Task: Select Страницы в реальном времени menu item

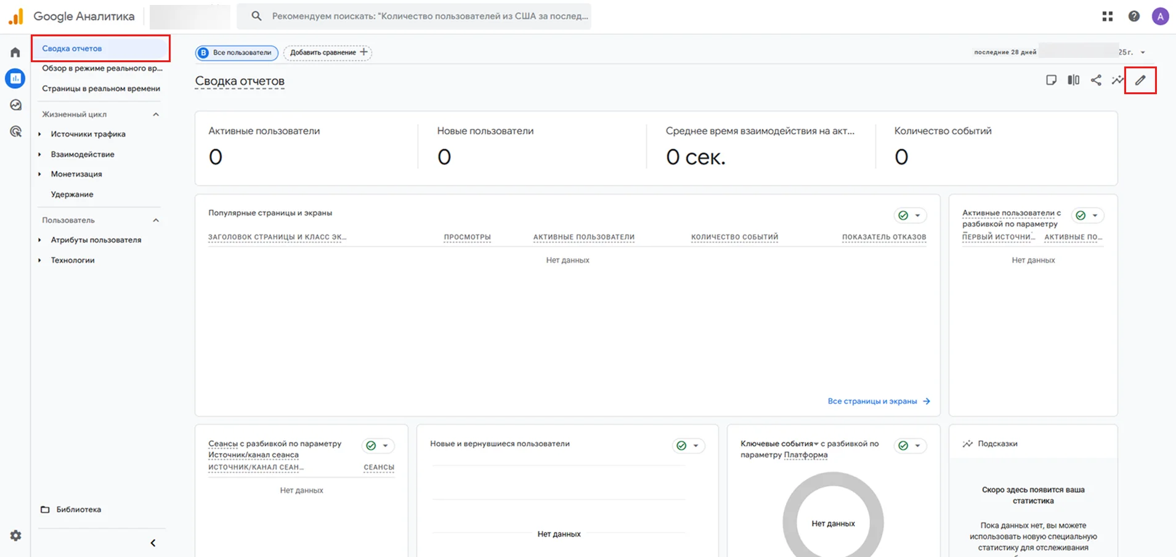Action: click(101, 89)
